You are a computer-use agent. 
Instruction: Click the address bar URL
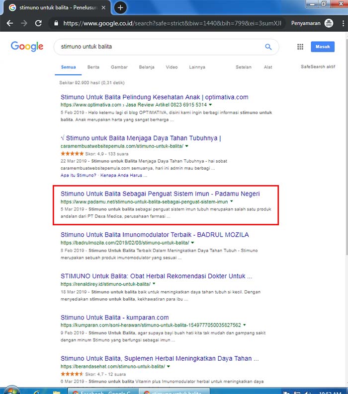172,23
